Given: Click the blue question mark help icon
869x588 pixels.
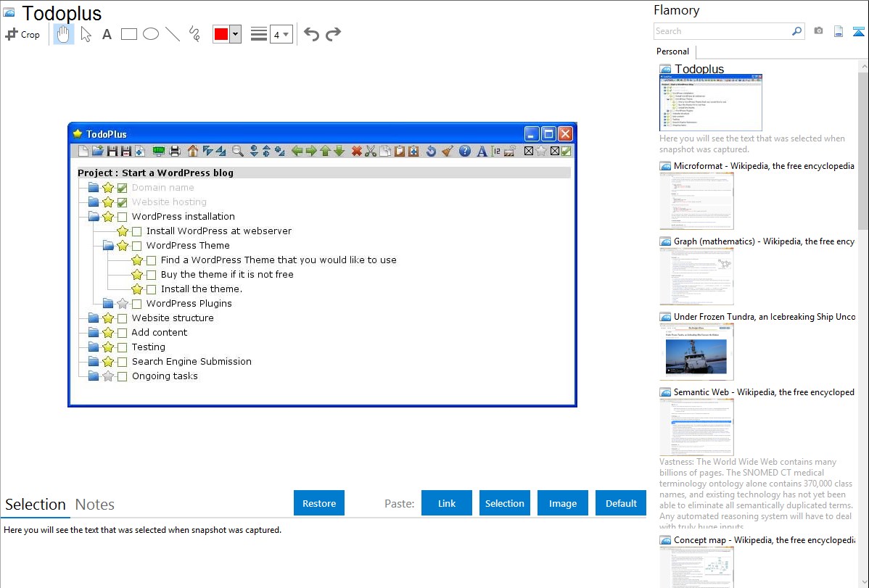Looking at the screenshot, I should click(465, 151).
